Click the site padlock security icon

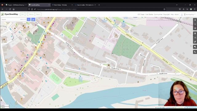tap(32, 9)
